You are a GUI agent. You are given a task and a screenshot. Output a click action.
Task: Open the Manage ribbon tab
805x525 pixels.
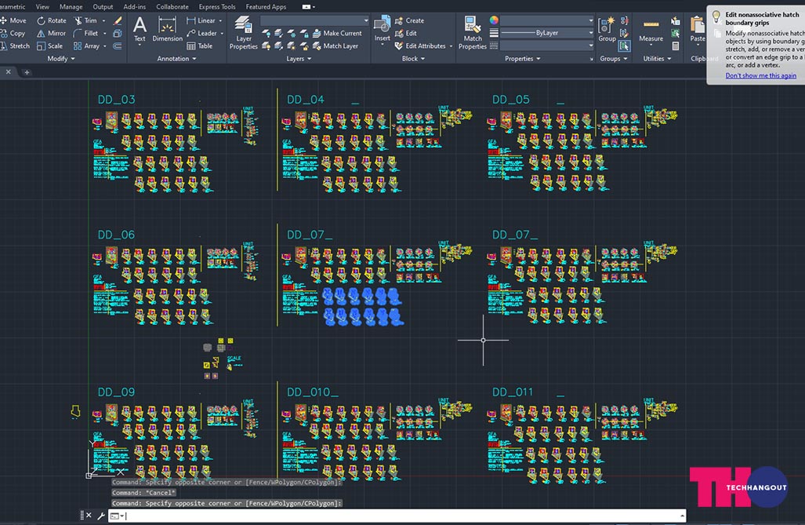pos(71,7)
